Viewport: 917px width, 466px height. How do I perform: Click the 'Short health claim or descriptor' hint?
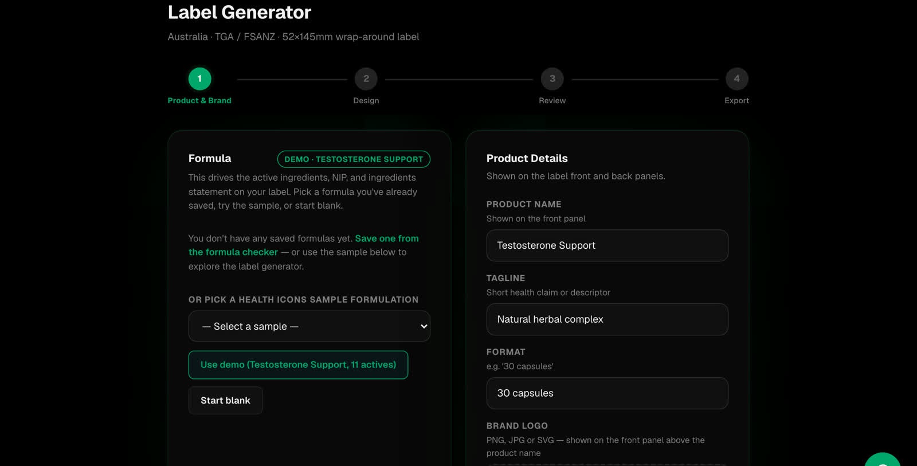[548, 292]
